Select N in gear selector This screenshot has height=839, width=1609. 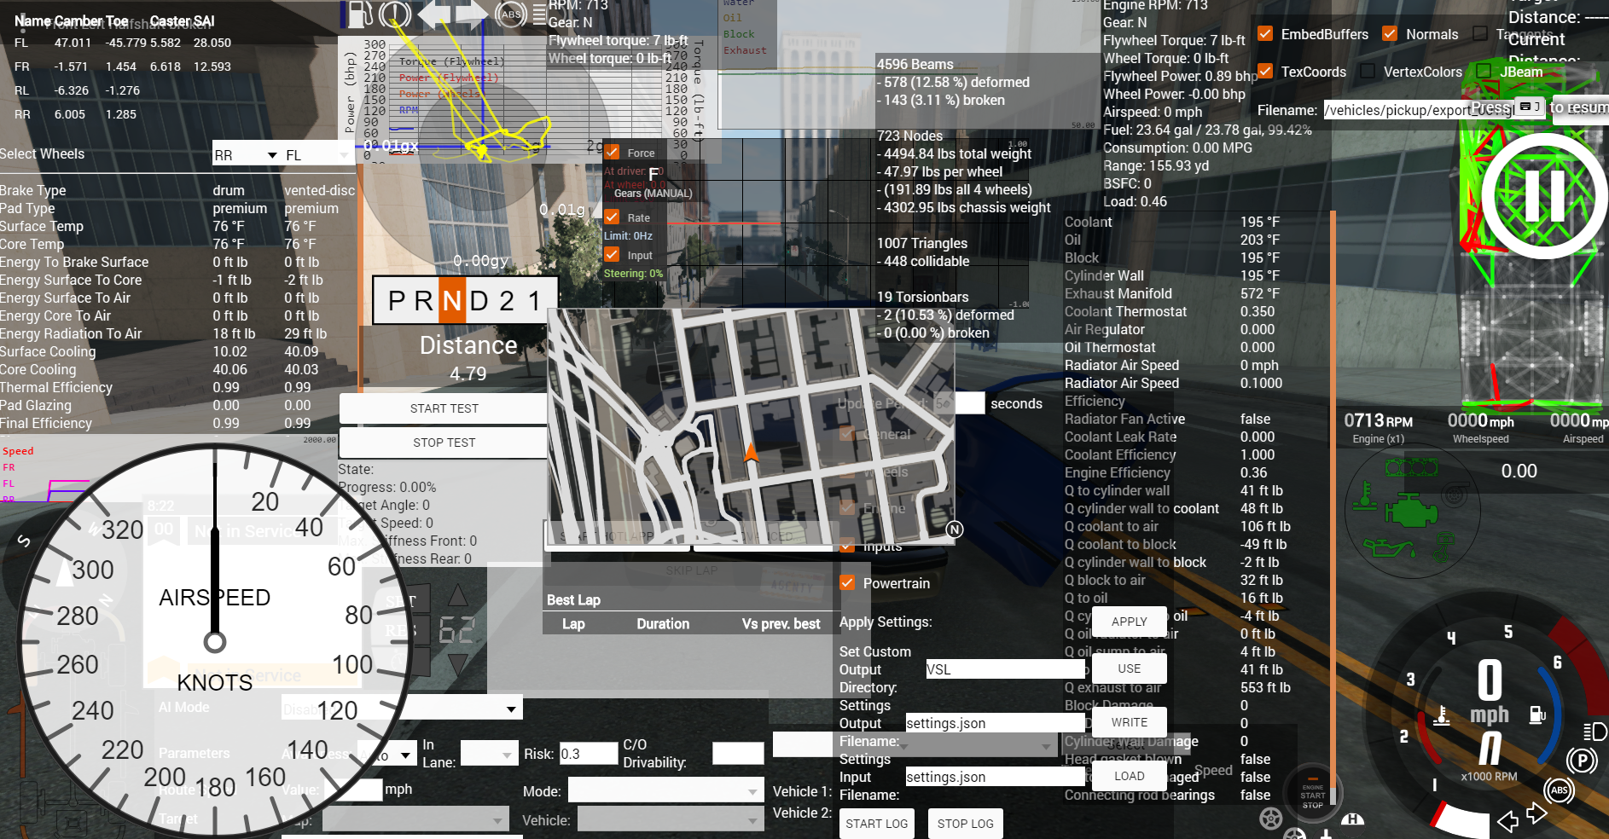[452, 301]
